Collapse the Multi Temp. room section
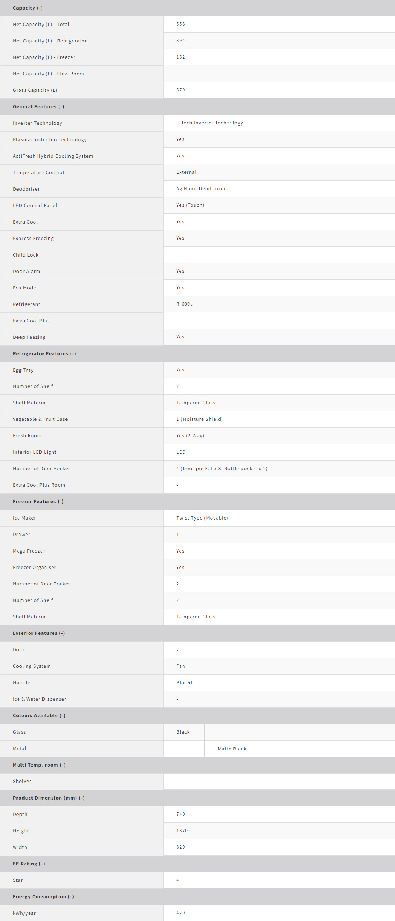This screenshot has width=395, height=921. 39,765
